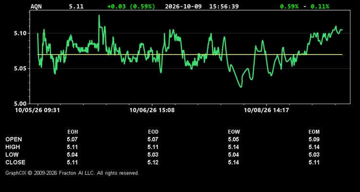Click the HIGH row label
The height and width of the screenshot is (192, 360).
pos(12,147)
